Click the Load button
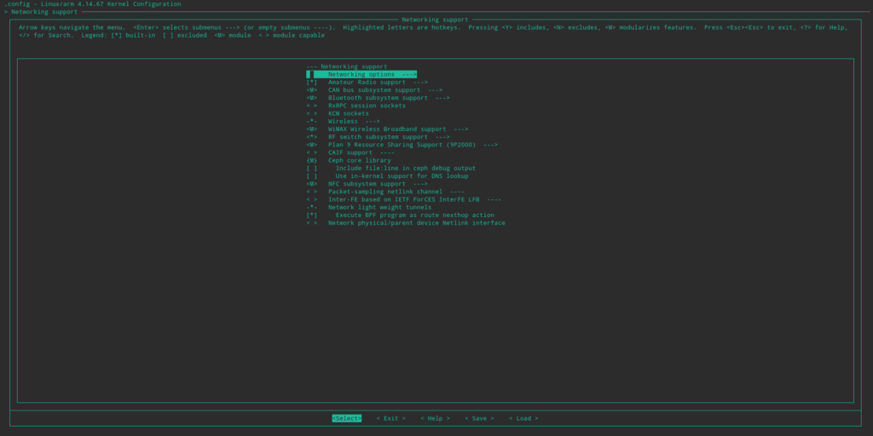This screenshot has width=873, height=436. [523, 418]
